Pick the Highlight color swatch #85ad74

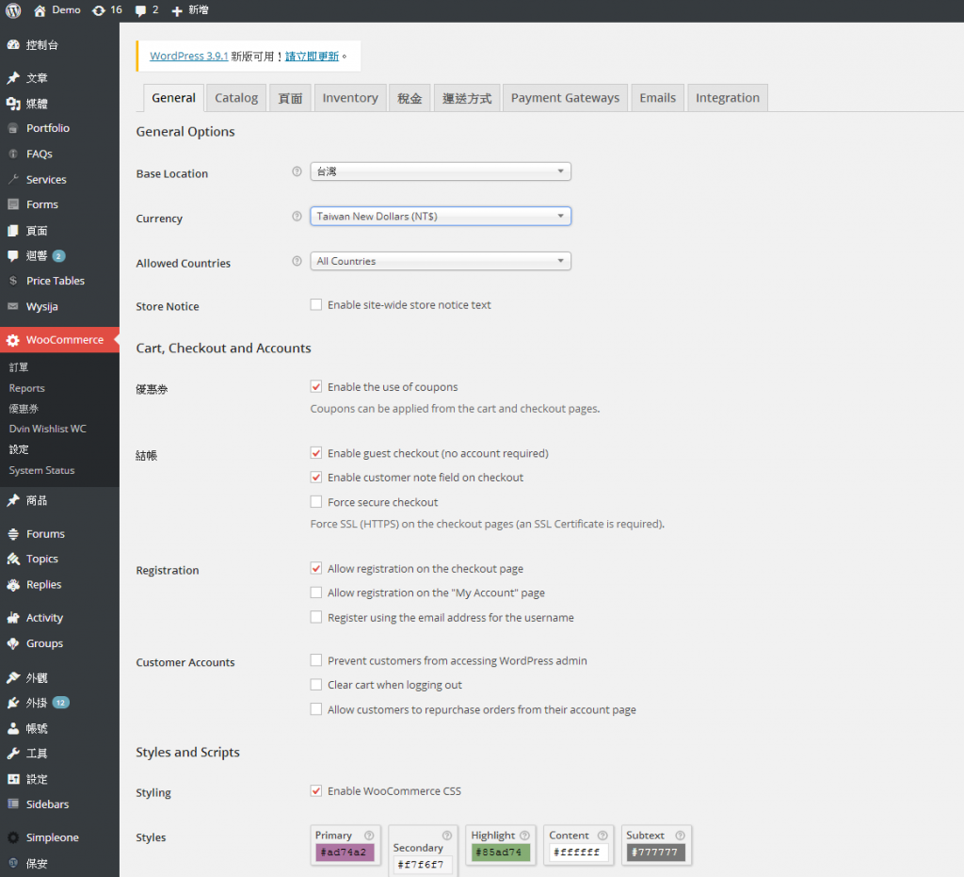point(500,853)
